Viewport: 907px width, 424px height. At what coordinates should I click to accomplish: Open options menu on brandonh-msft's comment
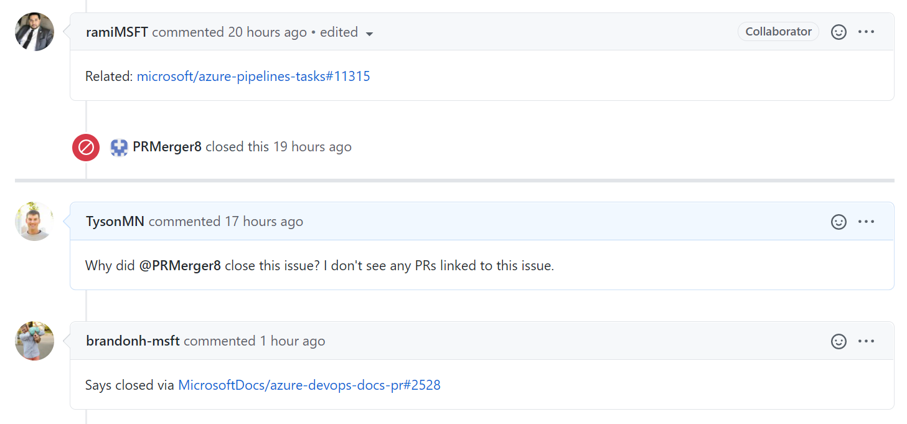866,341
